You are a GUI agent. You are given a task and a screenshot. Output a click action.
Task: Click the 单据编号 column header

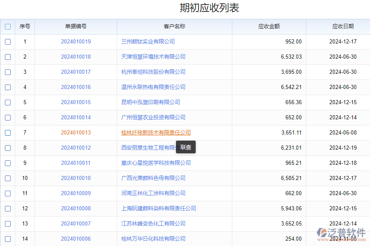76,27
